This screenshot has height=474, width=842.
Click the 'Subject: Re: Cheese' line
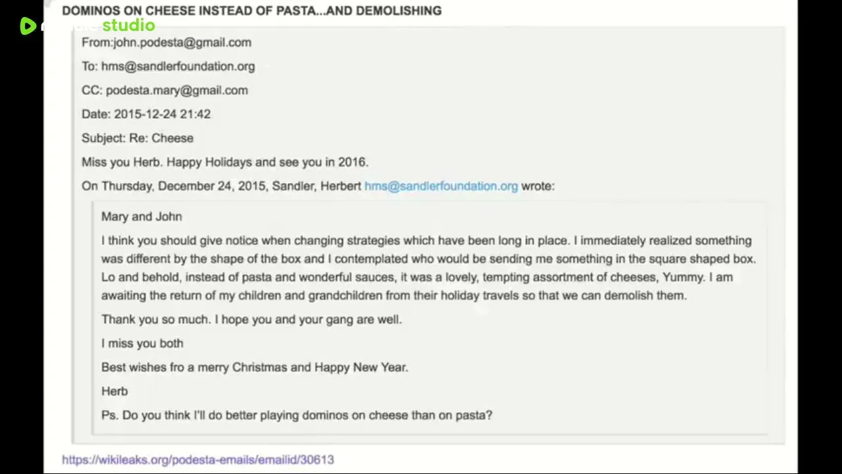pyautogui.click(x=137, y=138)
